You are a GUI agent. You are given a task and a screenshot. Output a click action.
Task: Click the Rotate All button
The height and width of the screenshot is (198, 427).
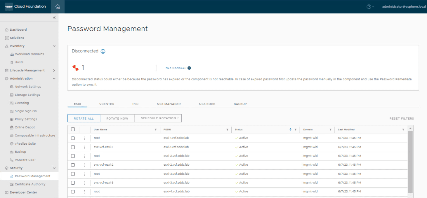(84, 118)
